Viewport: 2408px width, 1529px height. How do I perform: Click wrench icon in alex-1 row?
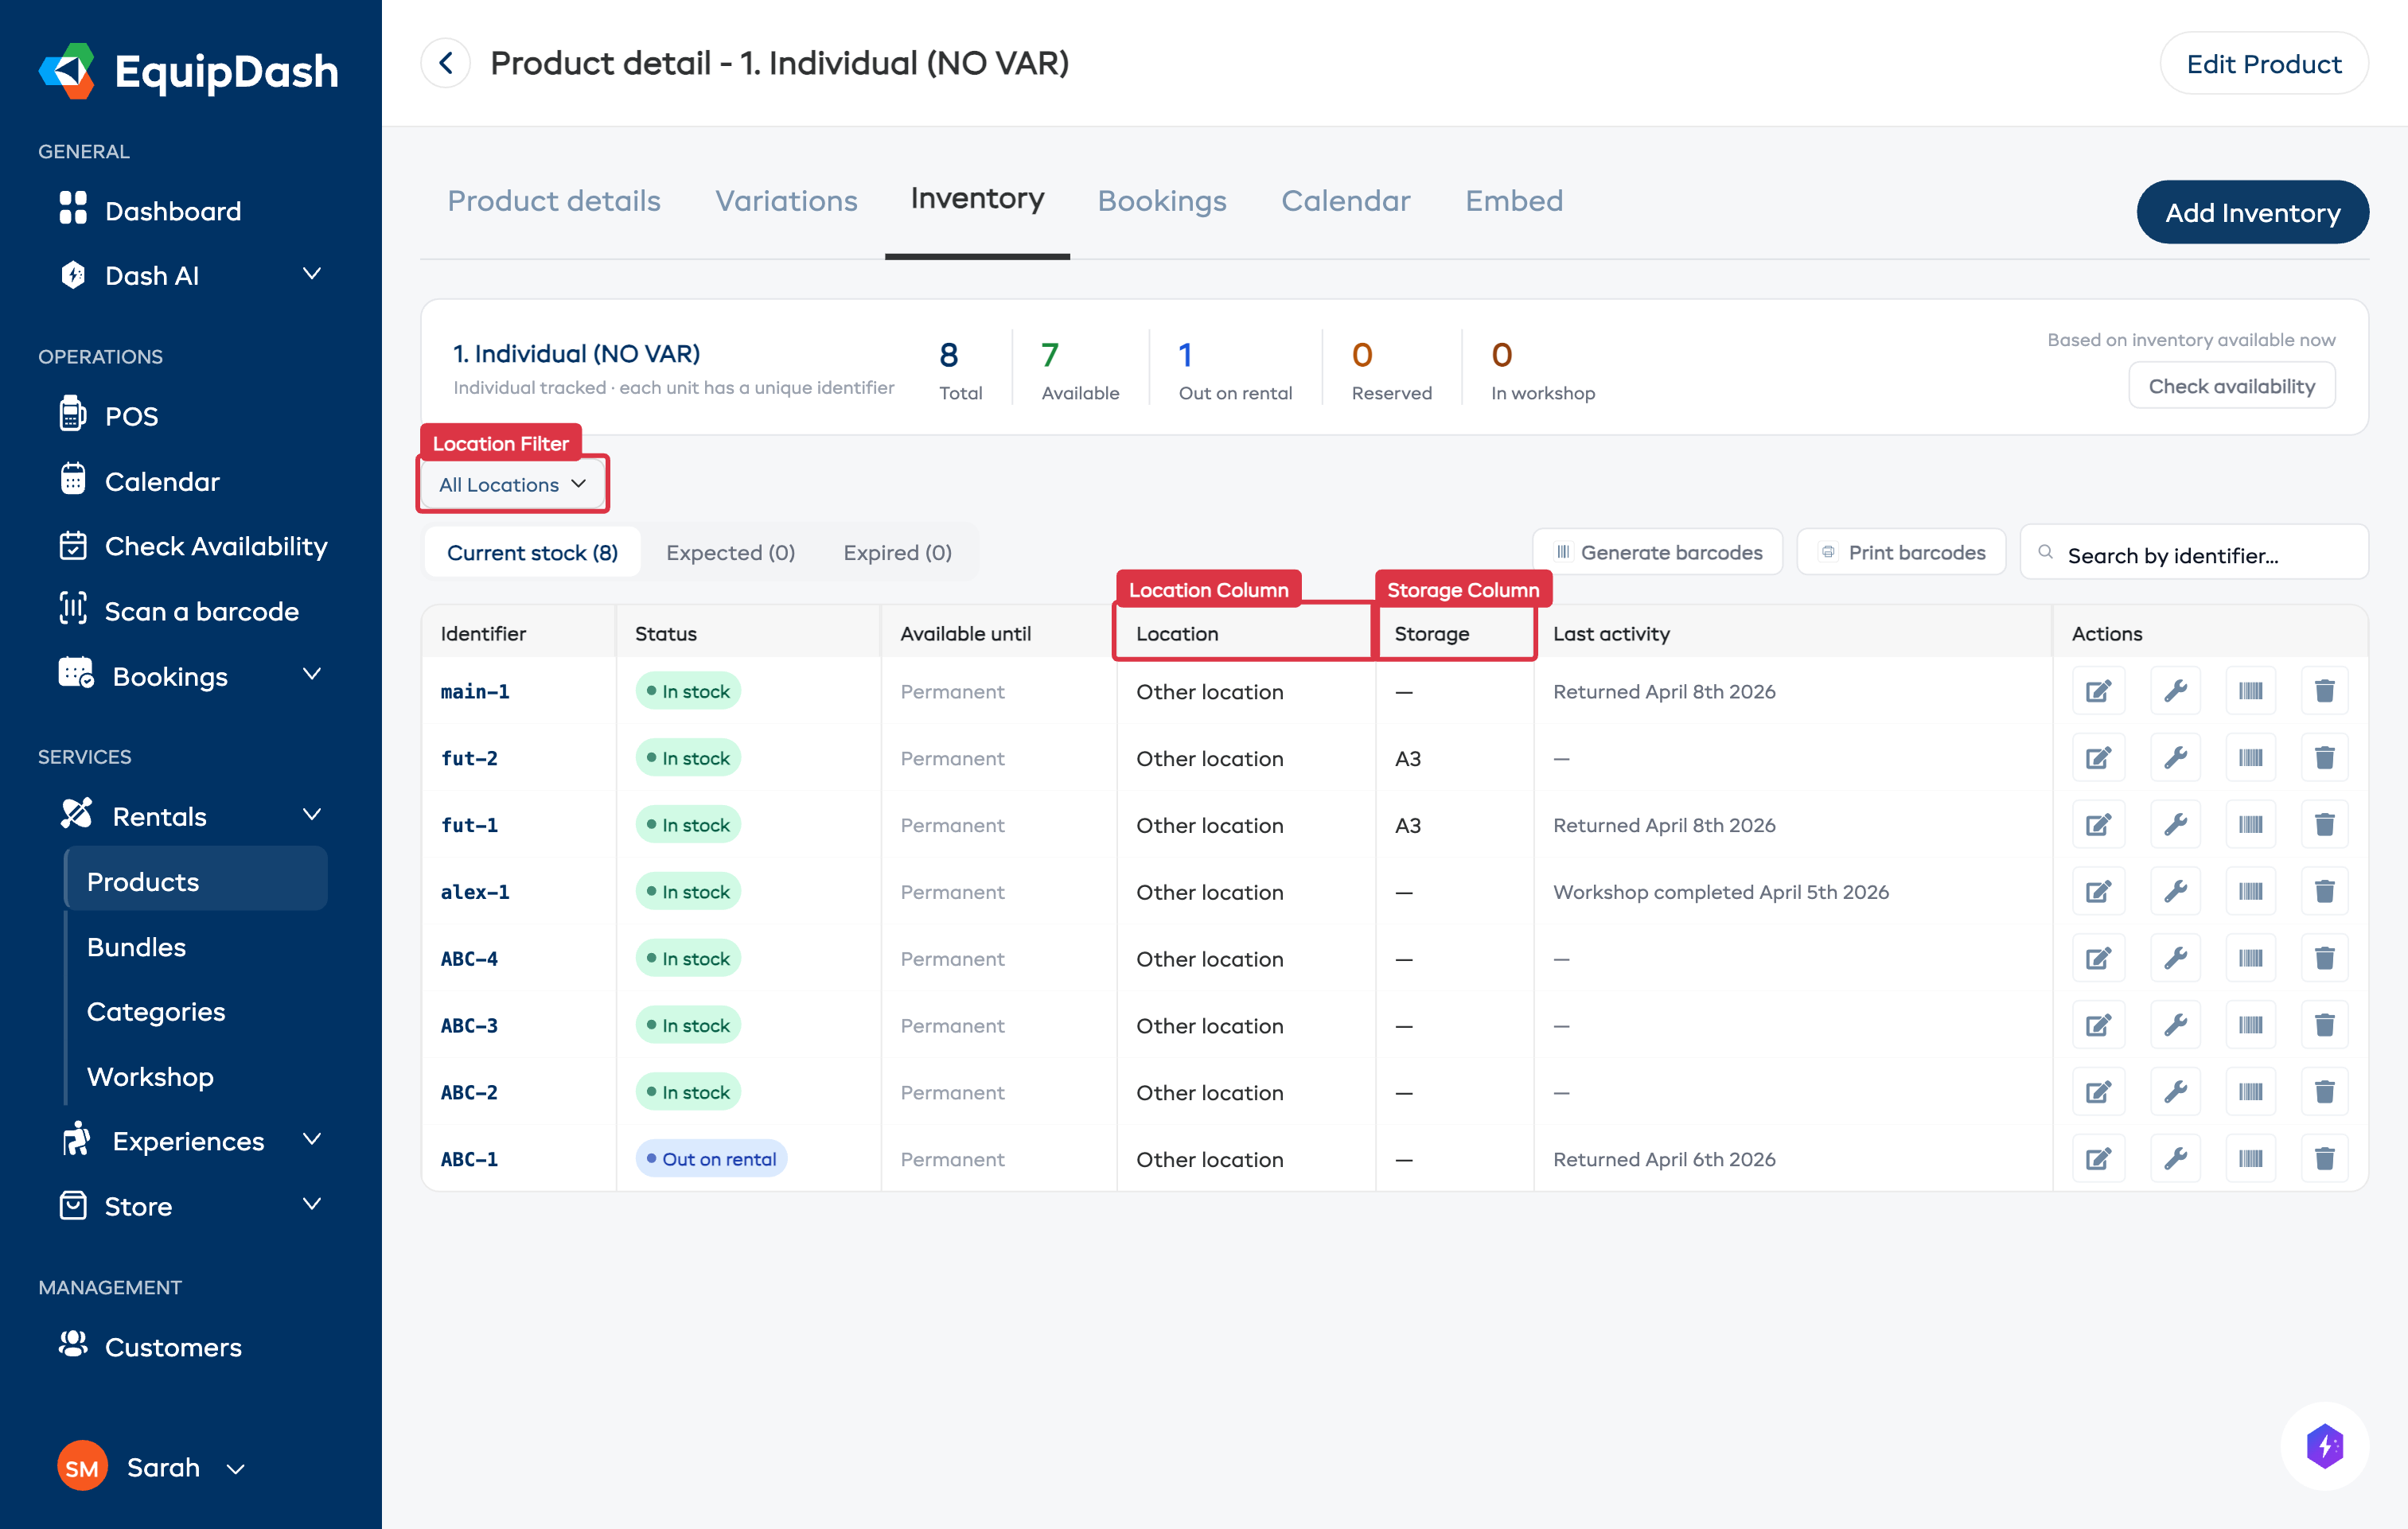pyautogui.click(x=2175, y=891)
